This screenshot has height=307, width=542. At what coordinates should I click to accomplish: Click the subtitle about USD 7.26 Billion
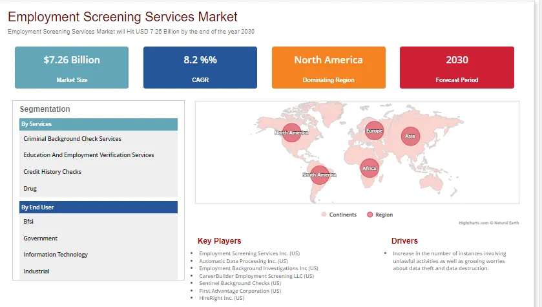tap(131, 32)
